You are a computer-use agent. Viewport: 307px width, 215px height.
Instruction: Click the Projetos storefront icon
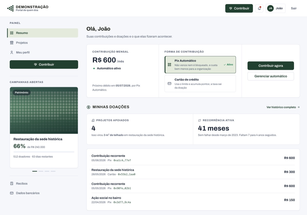point(12,43)
